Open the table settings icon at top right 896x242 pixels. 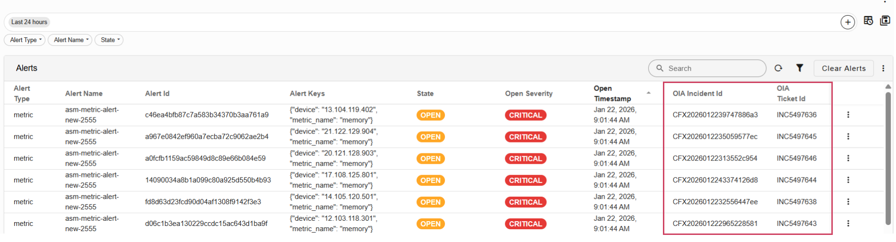pos(868,21)
